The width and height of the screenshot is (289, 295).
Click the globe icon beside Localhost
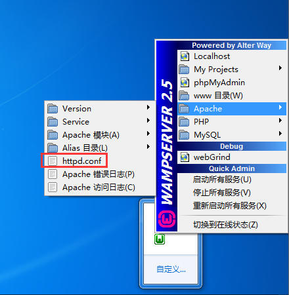pos(185,56)
